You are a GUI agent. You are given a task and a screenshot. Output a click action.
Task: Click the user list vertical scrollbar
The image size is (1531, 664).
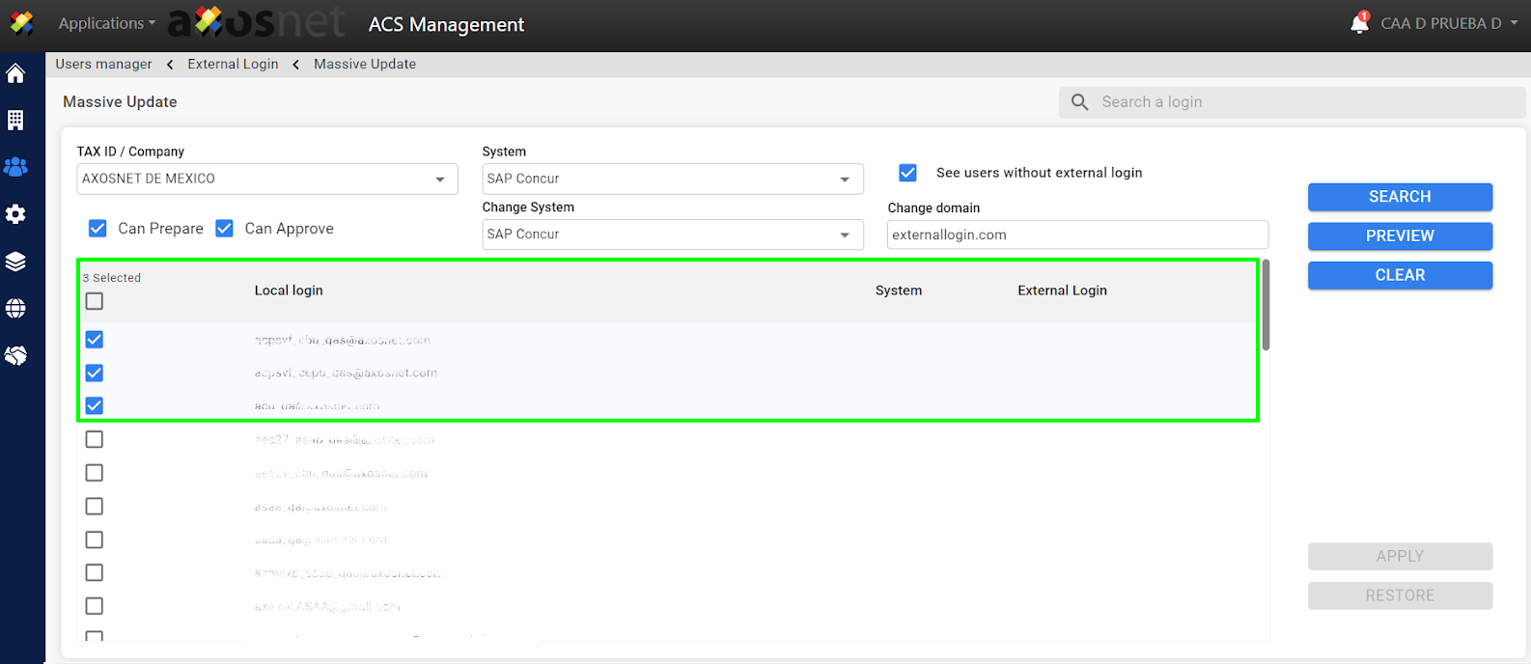point(1266,305)
